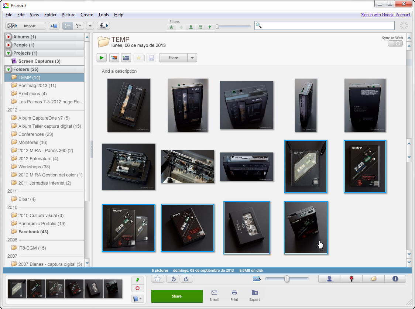Viewport: 415px width, 309px height.
Task: Create a movie presentation icon
Action: tap(126, 58)
